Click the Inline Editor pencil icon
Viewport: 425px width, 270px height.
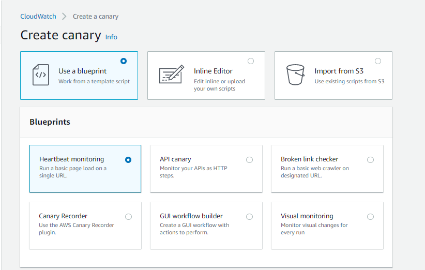pyautogui.click(x=171, y=75)
